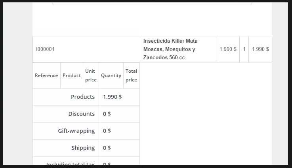Image resolution: width=292 pixels, height=168 pixels.
Task: Click the Quantity column header
Action: [x=111, y=76]
